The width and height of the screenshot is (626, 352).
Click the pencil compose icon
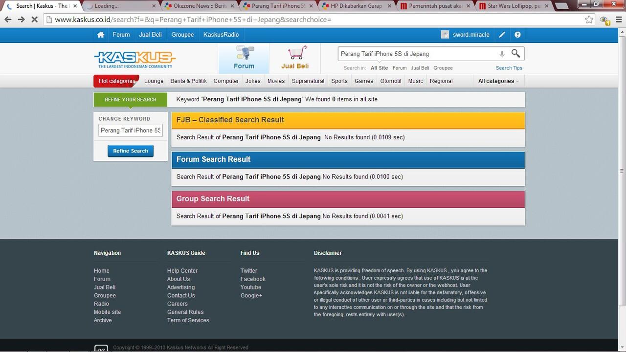tap(502, 35)
